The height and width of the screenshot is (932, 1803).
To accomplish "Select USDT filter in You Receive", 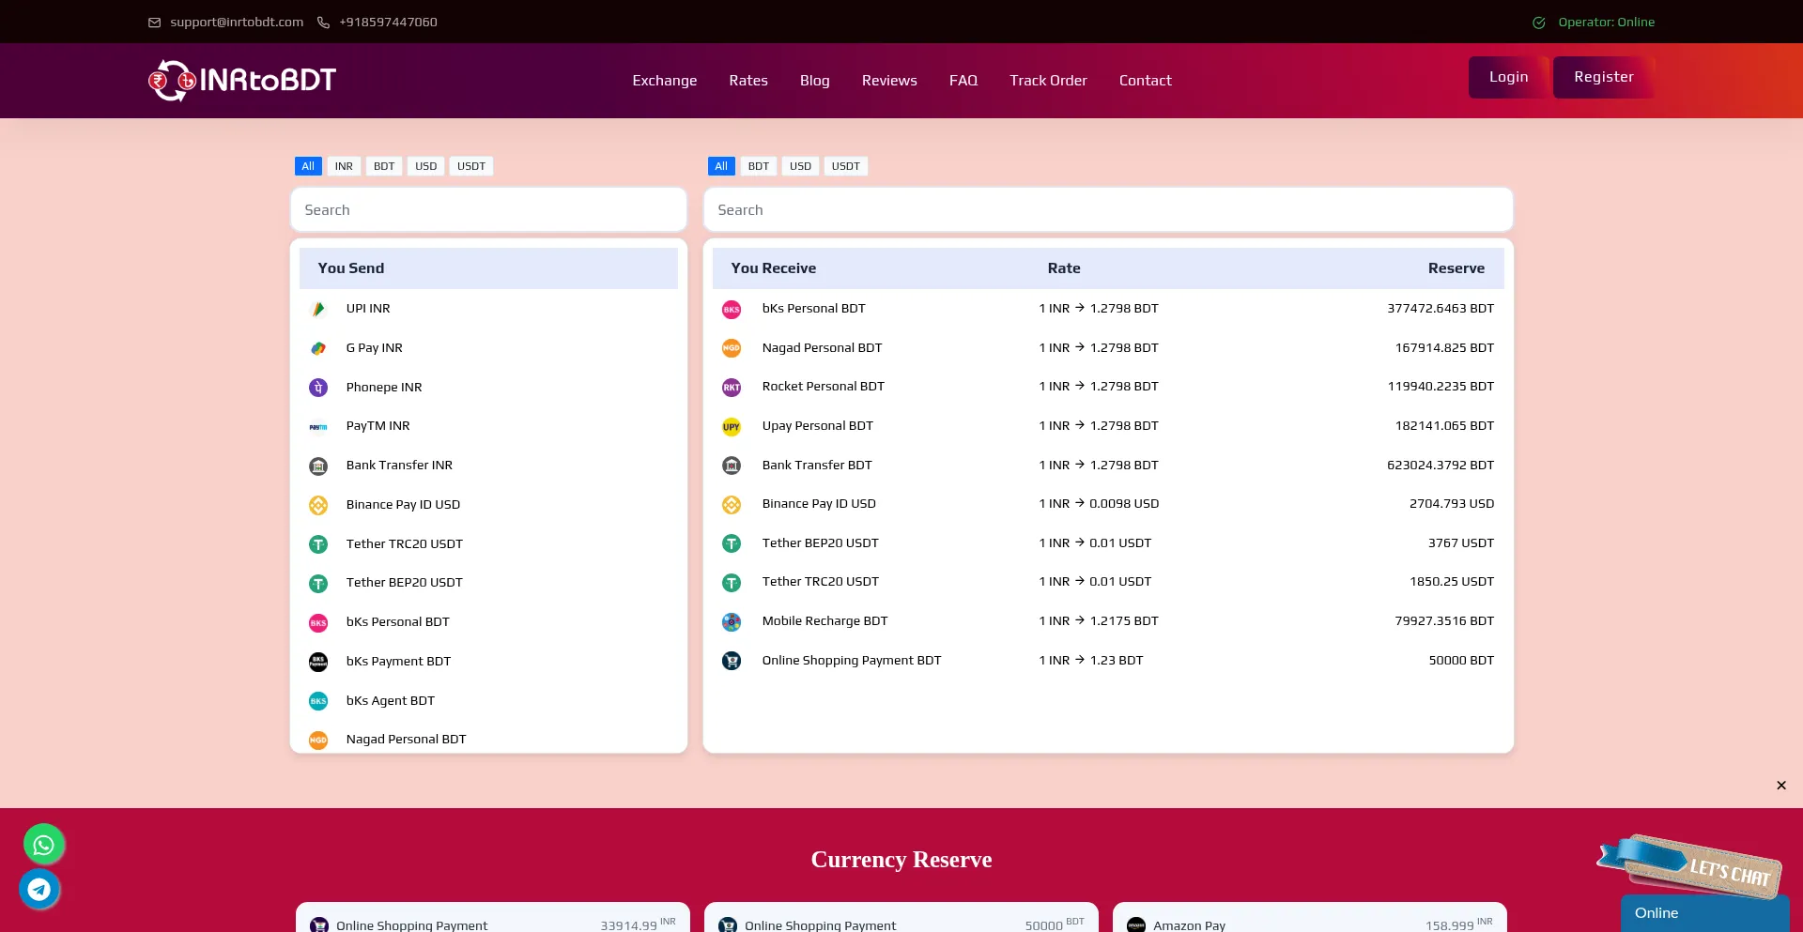I will 846,166.
